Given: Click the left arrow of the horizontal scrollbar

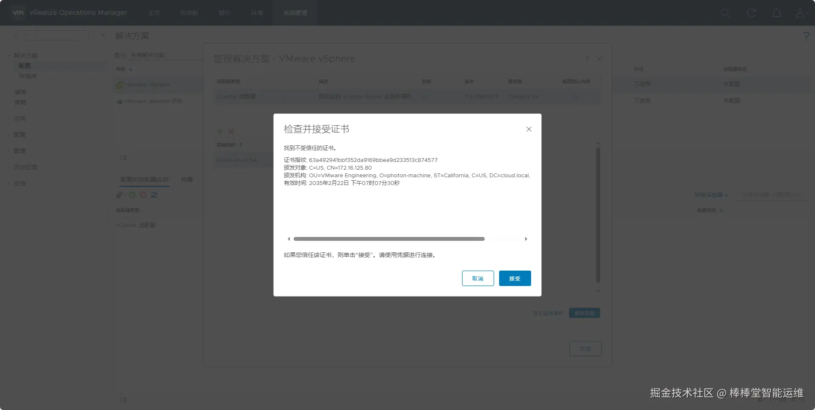Looking at the screenshot, I should click(289, 239).
